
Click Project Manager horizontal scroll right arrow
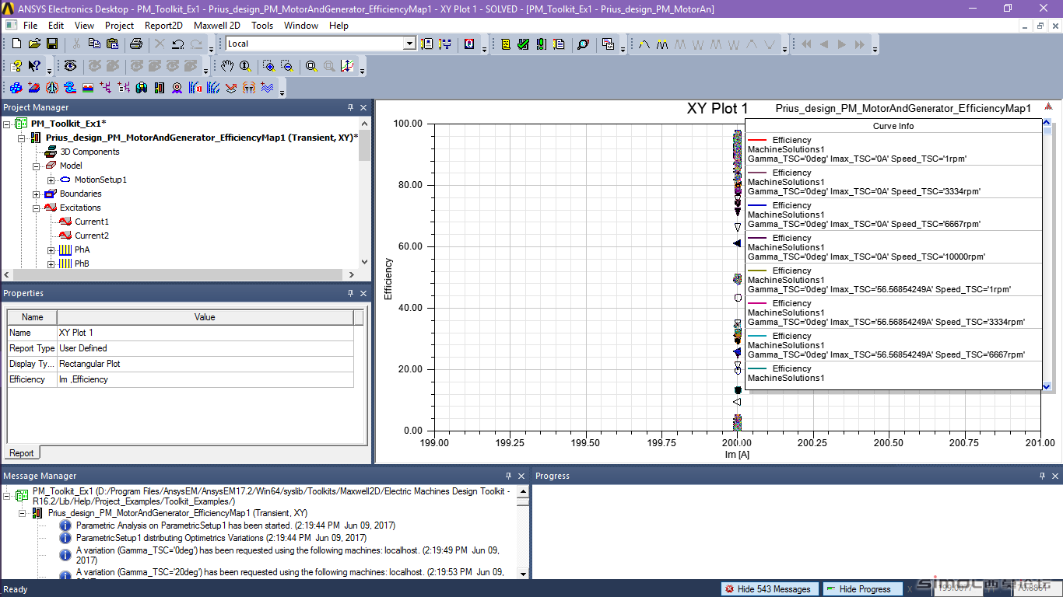[351, 274]
